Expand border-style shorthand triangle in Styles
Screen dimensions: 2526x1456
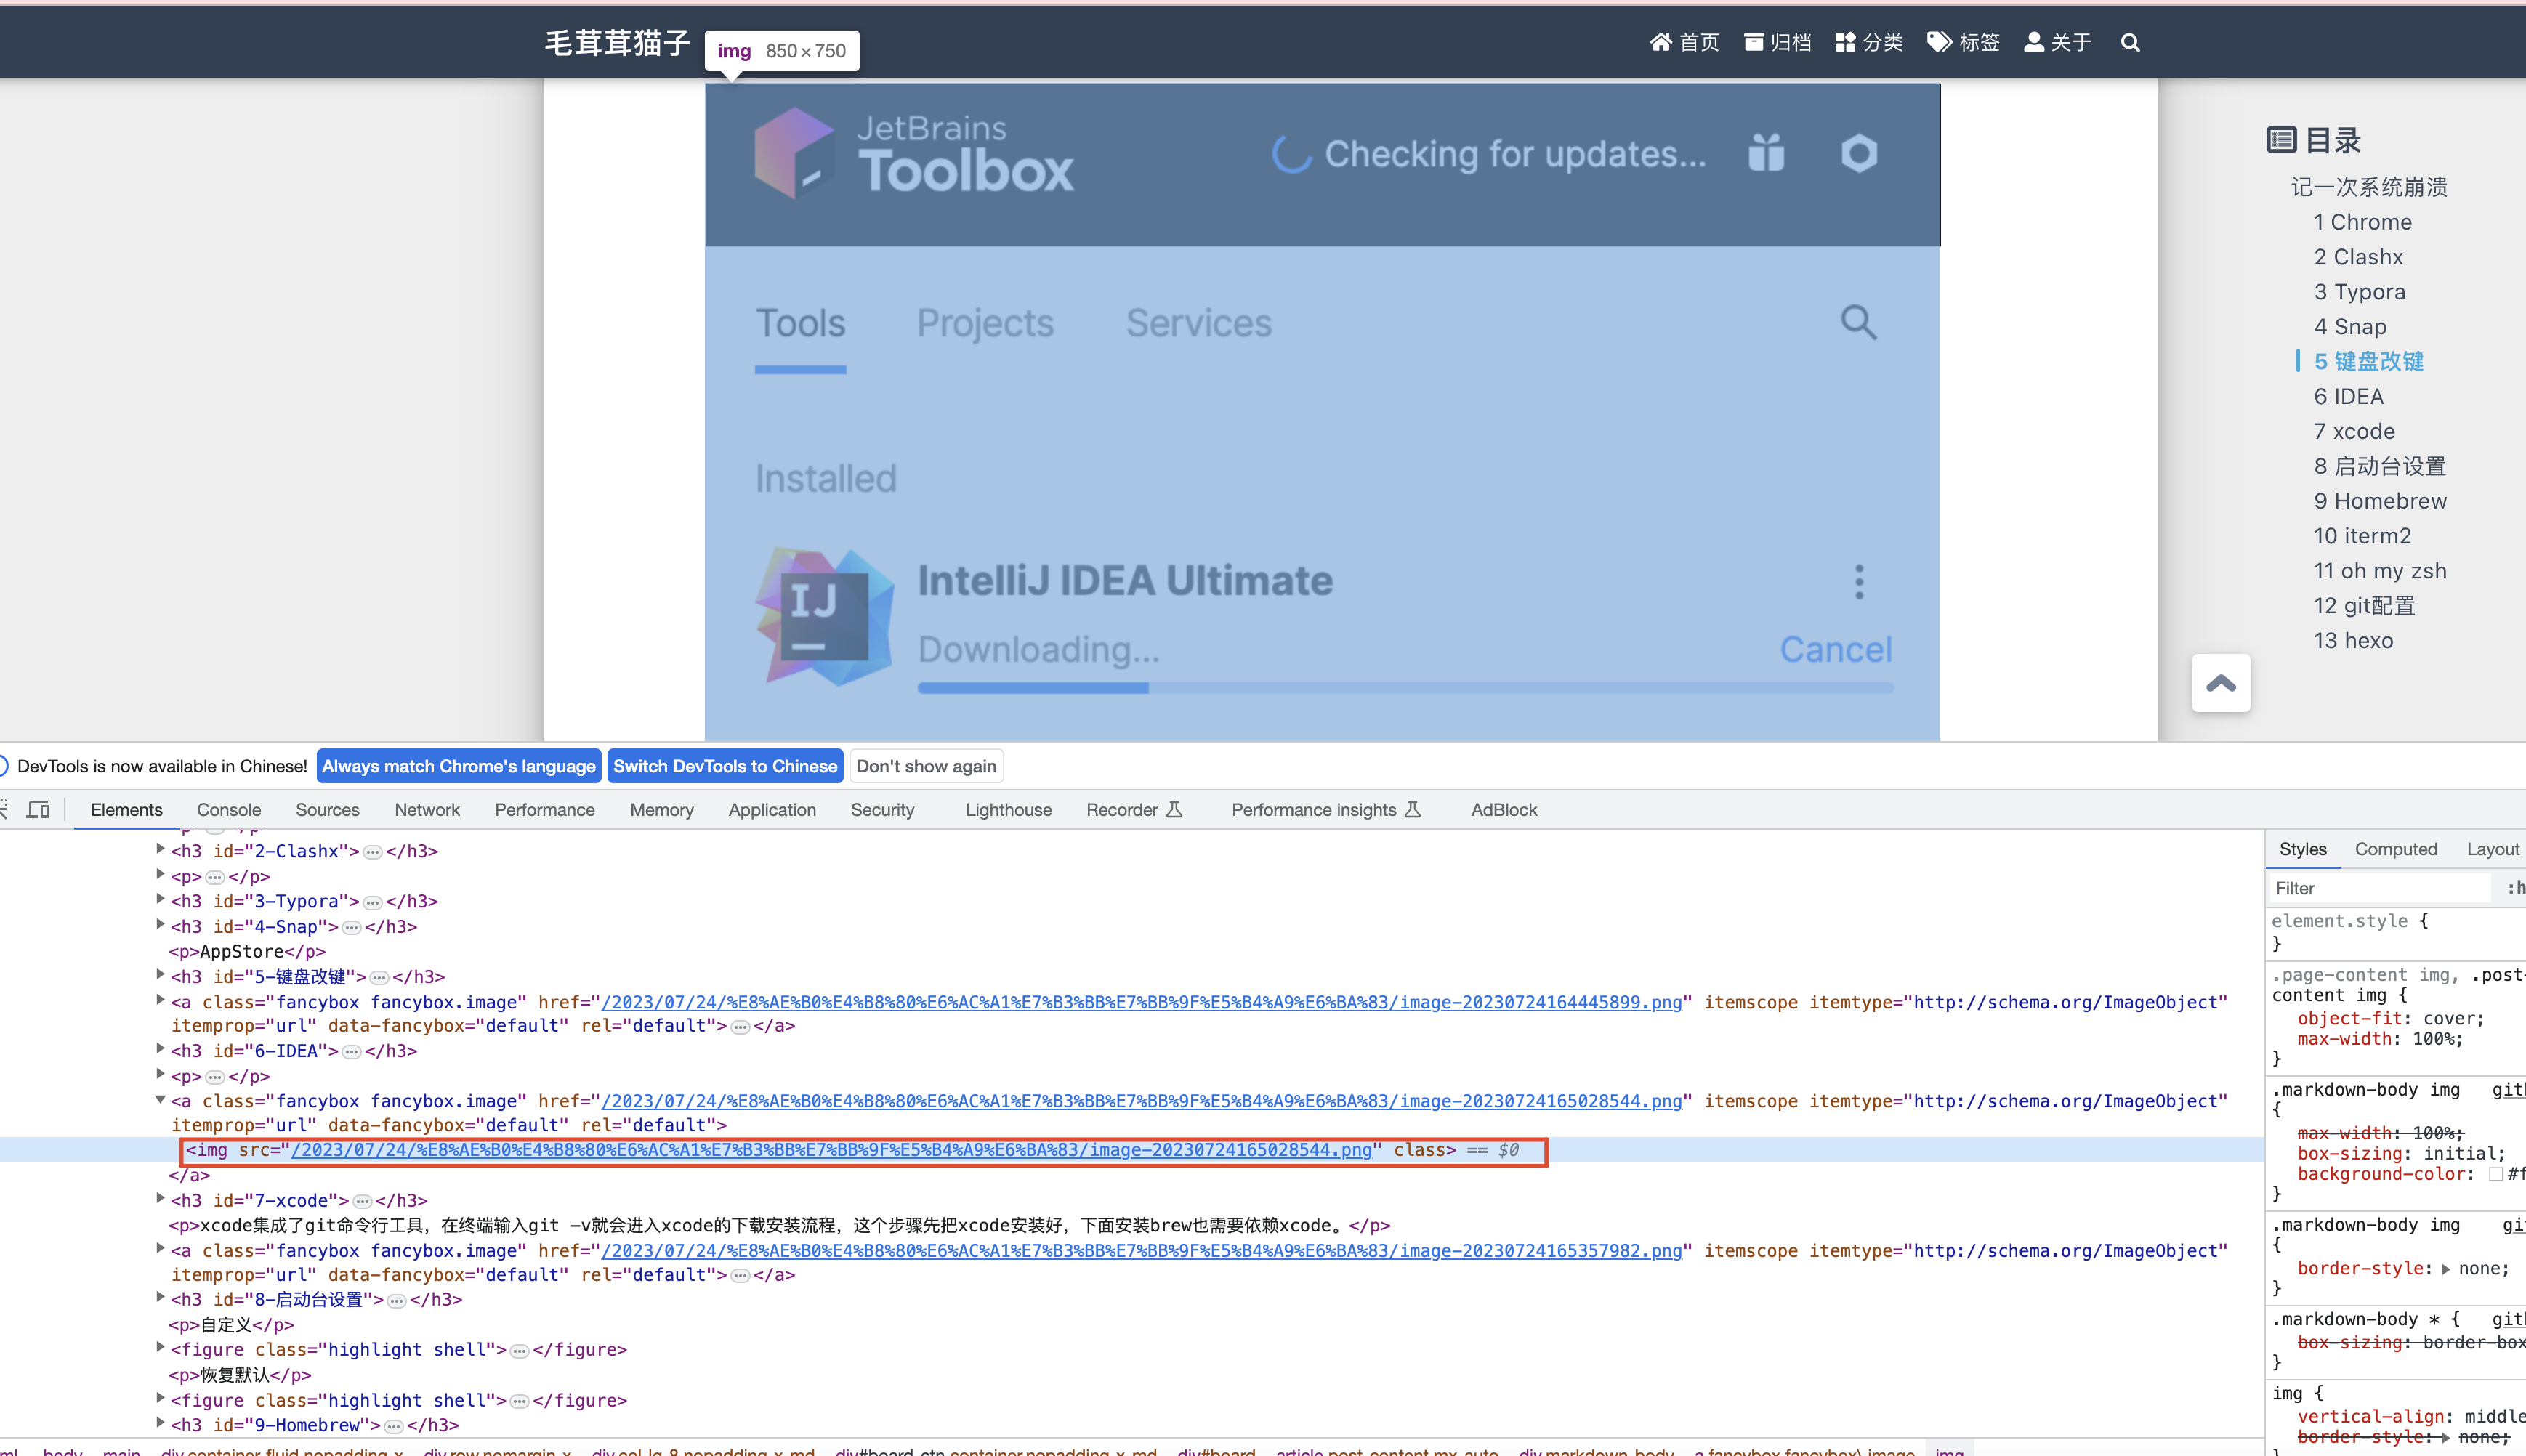2446,1269
